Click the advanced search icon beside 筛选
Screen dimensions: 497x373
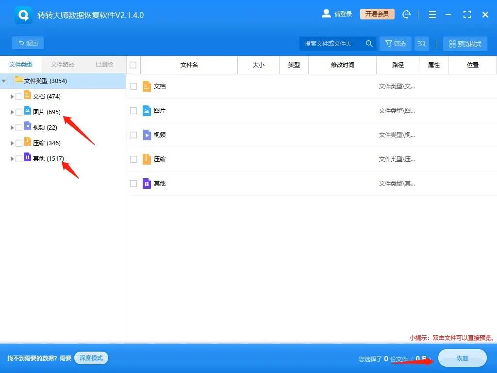tap(421, 43)
